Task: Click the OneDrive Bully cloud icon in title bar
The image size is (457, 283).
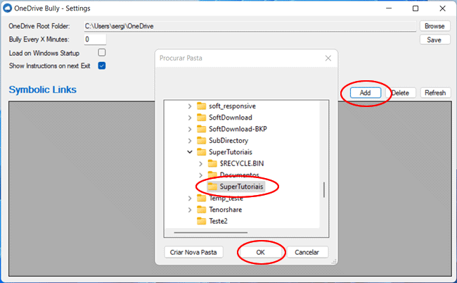Action: coord(8,8)
